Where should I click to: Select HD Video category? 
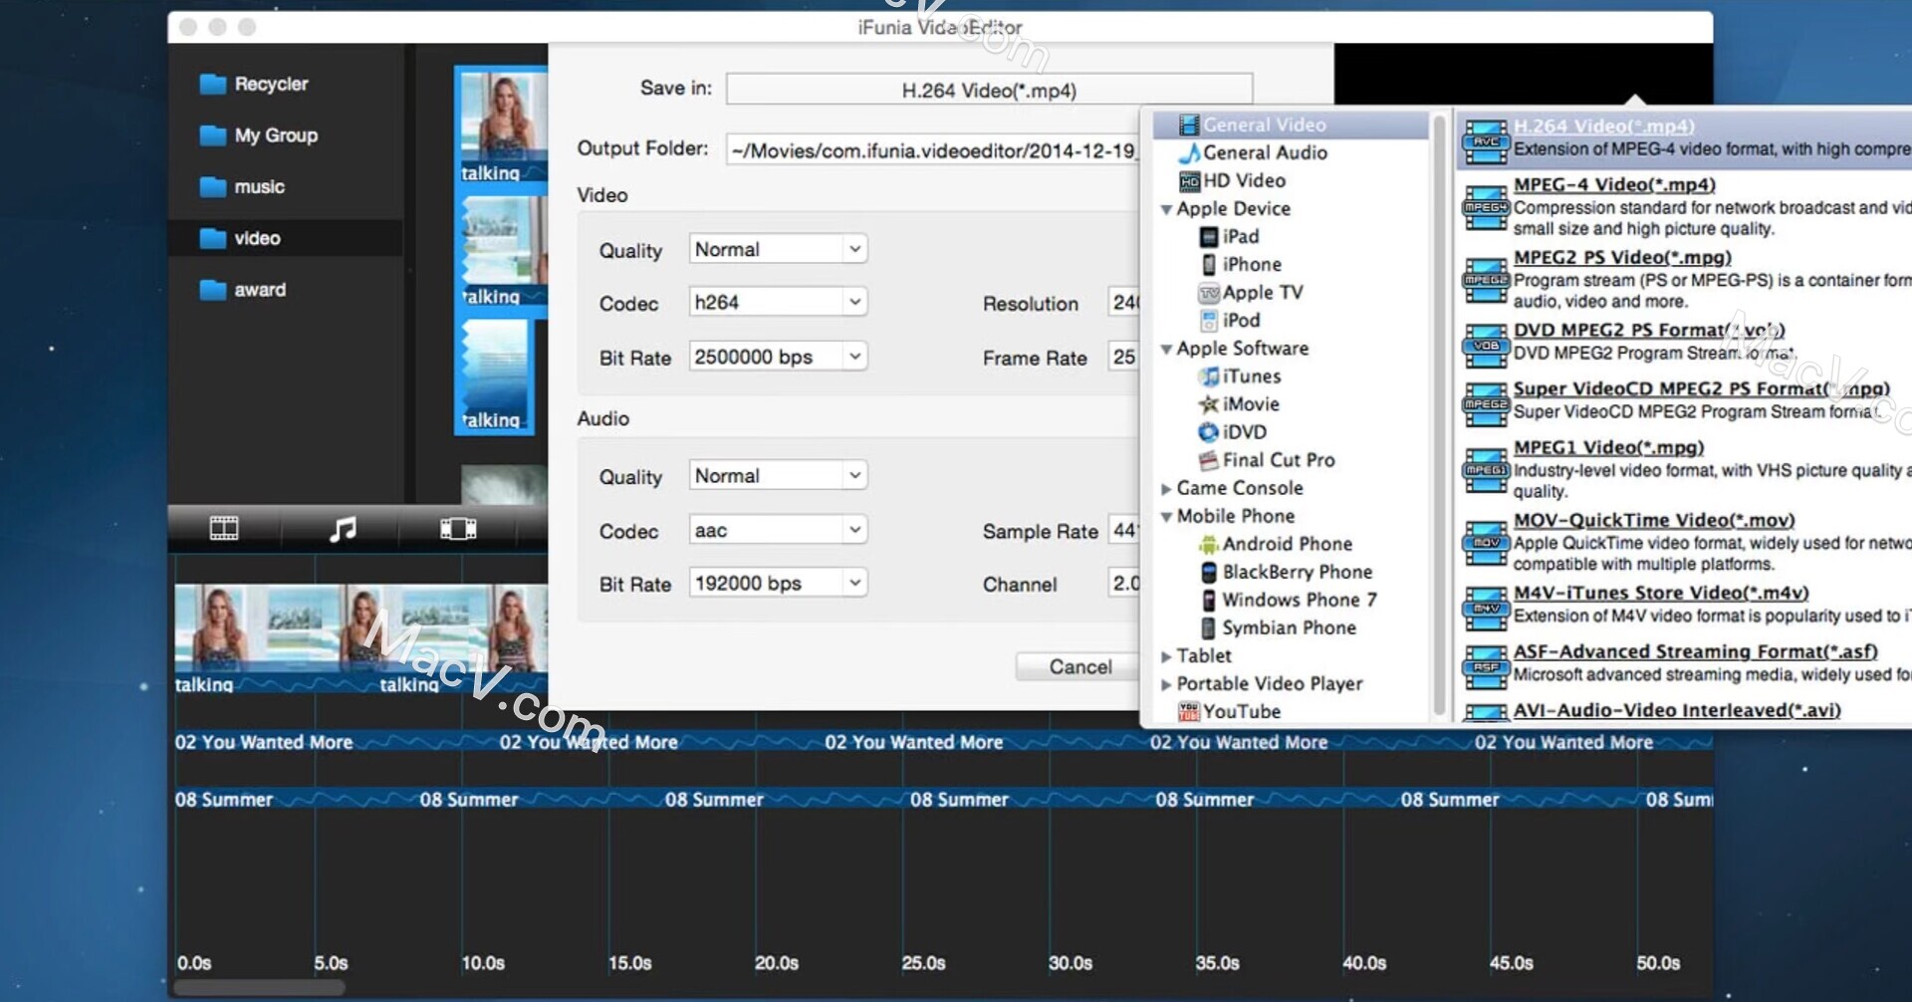click(1232, 180)
